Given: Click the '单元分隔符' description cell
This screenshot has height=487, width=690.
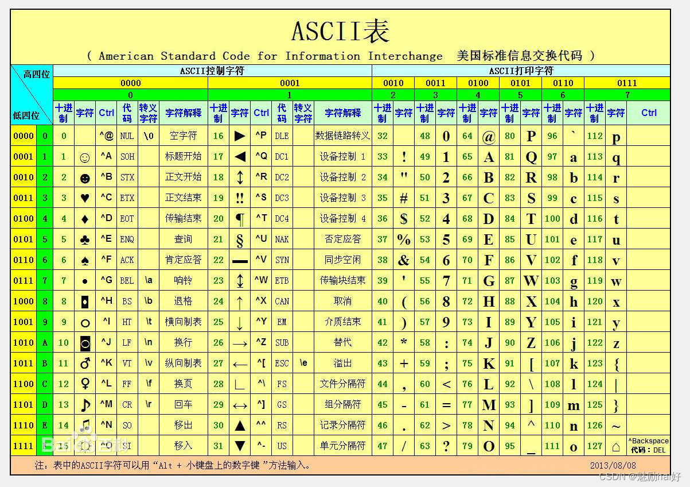Looking at the screenshot, I should [x=342, y=446].
